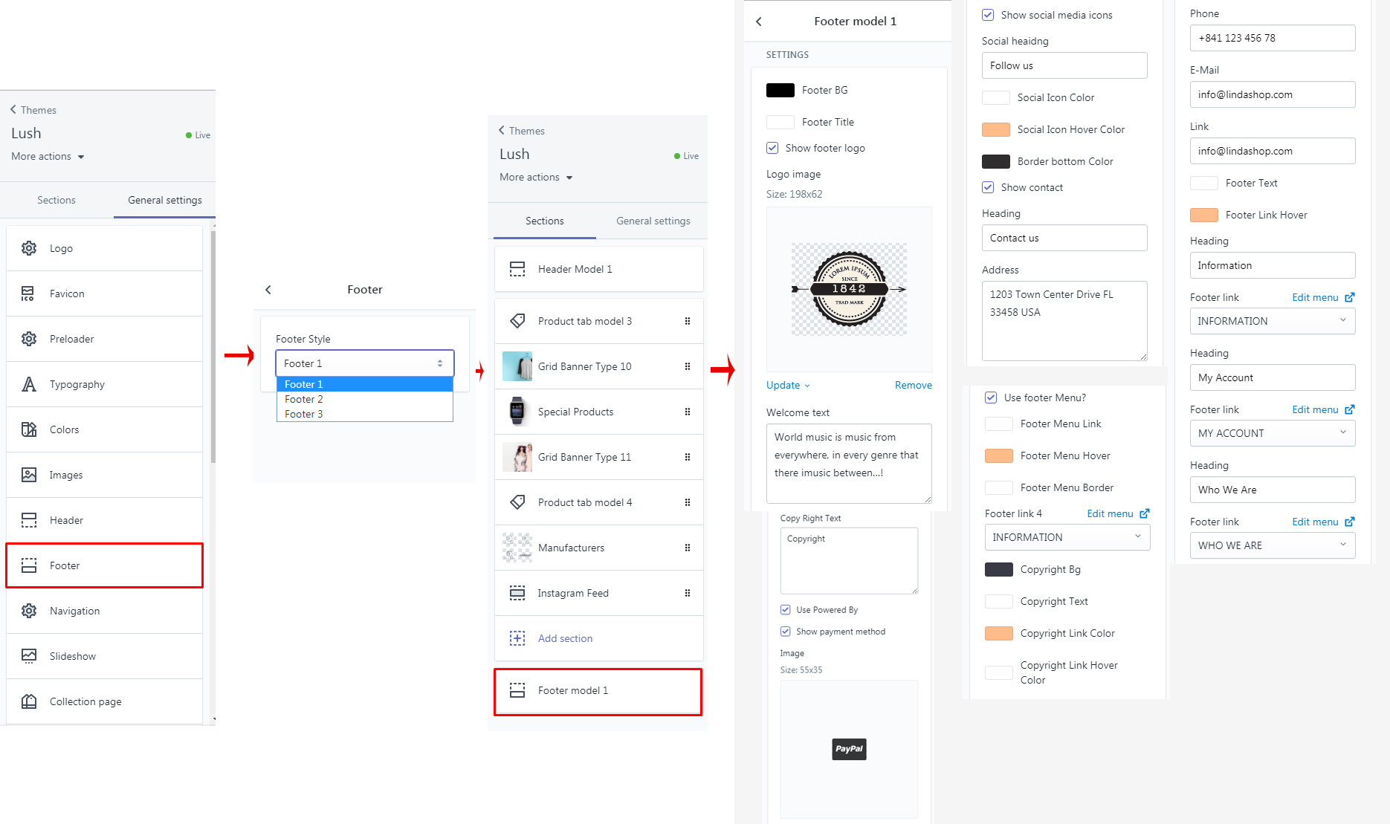The width and height of the screenshot is (1390, 824).
Task: Select Footer 2 from style list
Action: (304, 399)
